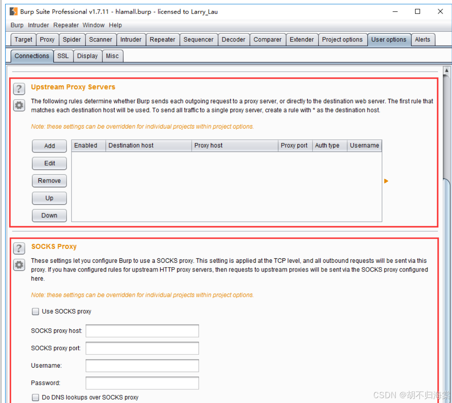452x403 pixels.
Task: Switch to the Project options tab
Action: (342, 39)
